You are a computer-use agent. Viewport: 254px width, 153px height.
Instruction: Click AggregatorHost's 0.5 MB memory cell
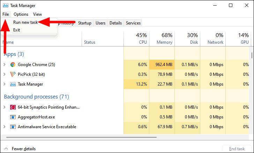[162, 117]
